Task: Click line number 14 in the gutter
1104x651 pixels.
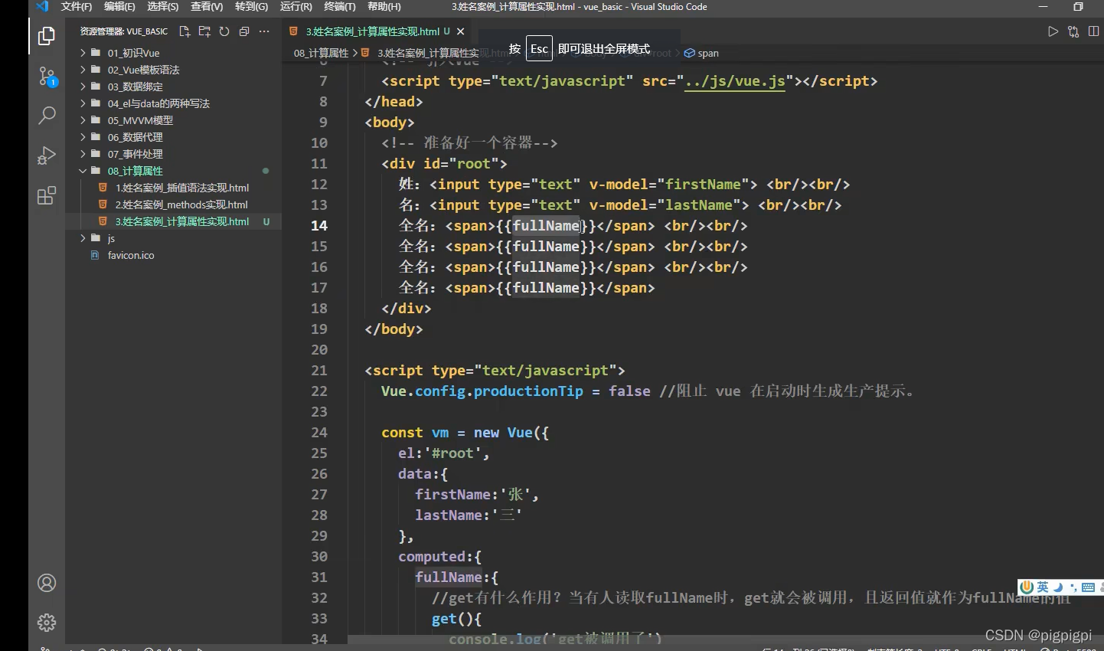Action: pos(319,226)
